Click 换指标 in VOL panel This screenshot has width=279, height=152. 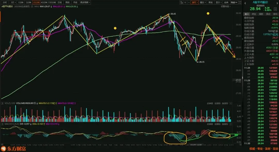coord(225,103)
